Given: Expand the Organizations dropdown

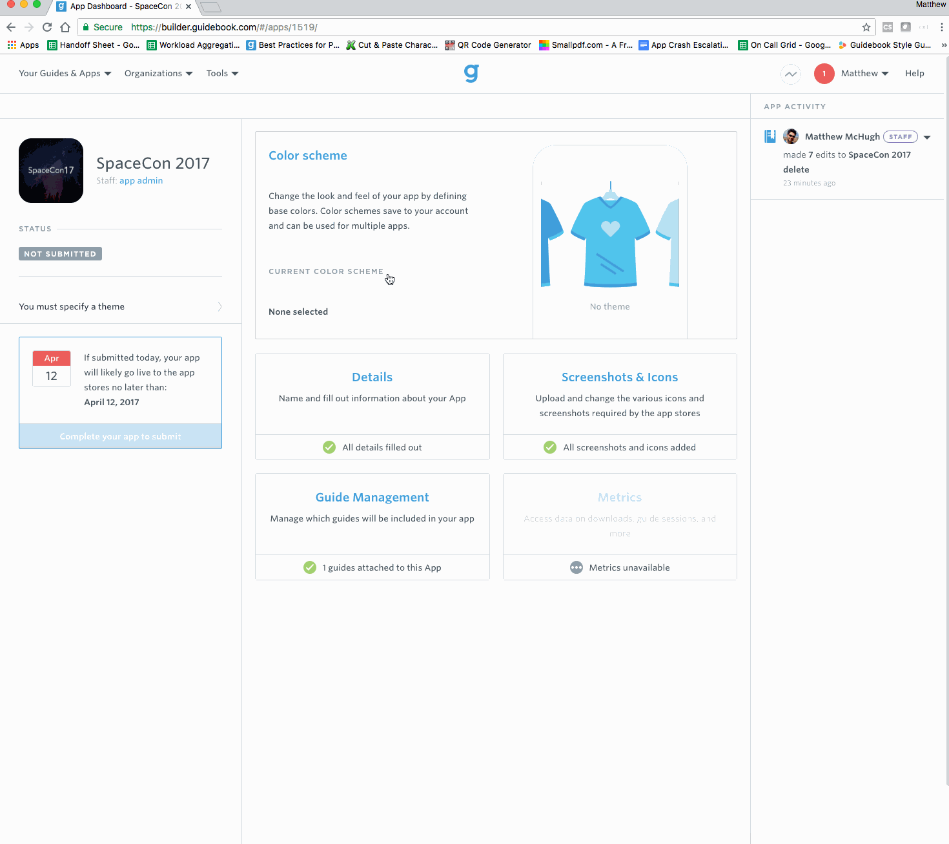Looking at the screenshot, I should [159, 74].
